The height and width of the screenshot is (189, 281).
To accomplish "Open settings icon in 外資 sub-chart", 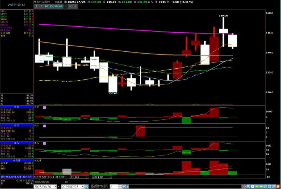I will [44, 107].
